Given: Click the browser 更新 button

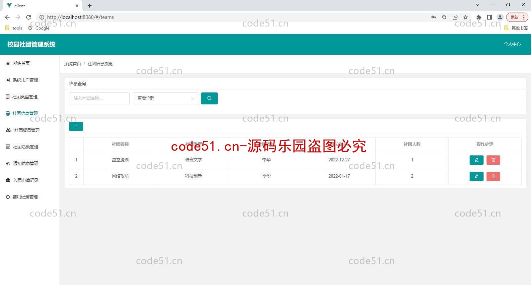Looking at the screenshot, I should coord(517,17).
